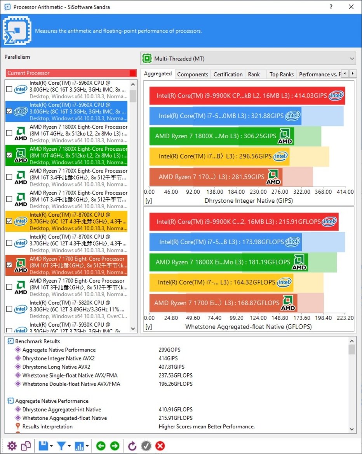Click the processor list scroll-down arrow
The width and height of the screenshot is (362, 454).
click(x=133, y=329)
